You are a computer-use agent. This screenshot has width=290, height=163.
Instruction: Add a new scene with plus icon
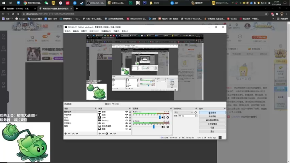[66, 133]
